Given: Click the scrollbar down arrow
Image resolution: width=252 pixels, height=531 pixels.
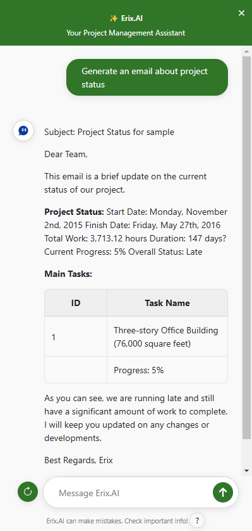Looking at the screenshot, I should [x=246, y=470].
